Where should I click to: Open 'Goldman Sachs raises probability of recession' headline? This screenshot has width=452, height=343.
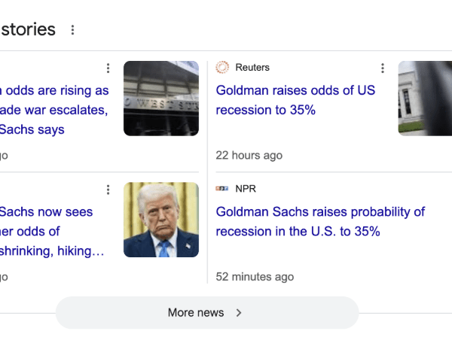[x=320, y=222]
